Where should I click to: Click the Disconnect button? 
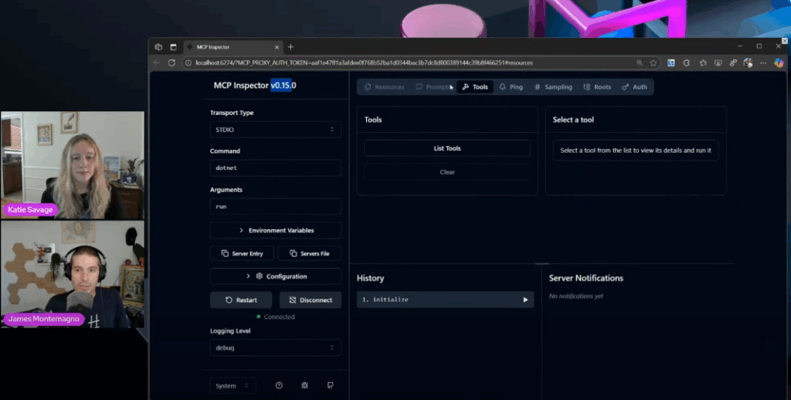click(x=310, y=300)
